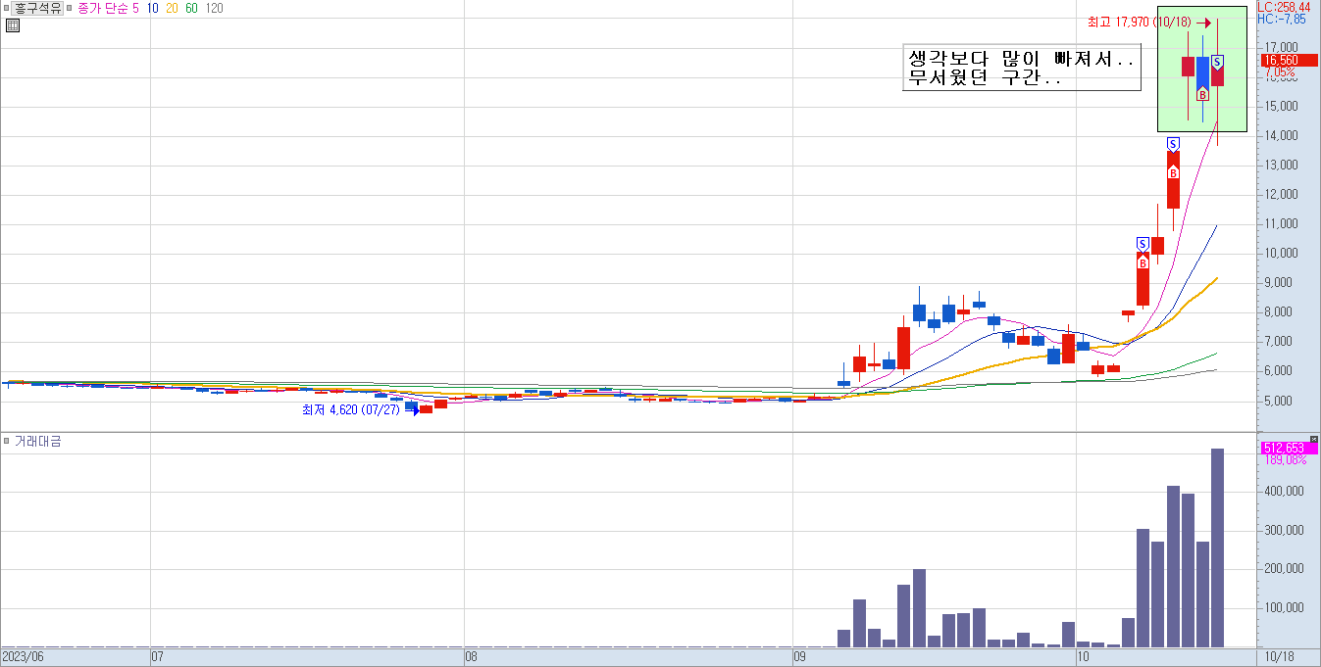Click the 400,000 volume axis label
Viewport: 1321px width, 667px height.
click(x=1283, y=491)
